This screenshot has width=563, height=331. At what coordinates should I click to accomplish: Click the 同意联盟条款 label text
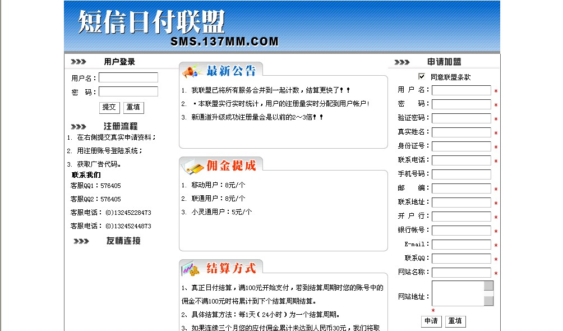point(450,77)
